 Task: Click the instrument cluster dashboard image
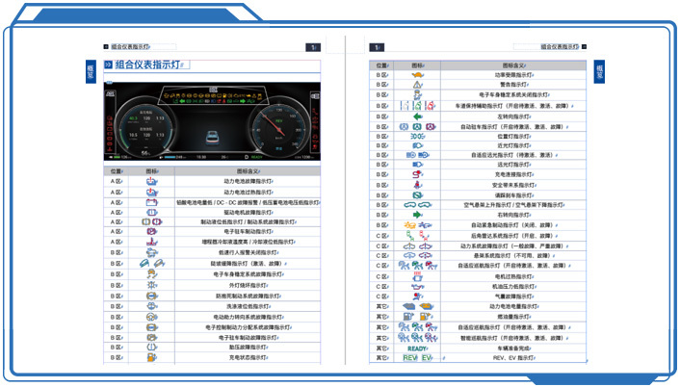[x=212, y=121]
